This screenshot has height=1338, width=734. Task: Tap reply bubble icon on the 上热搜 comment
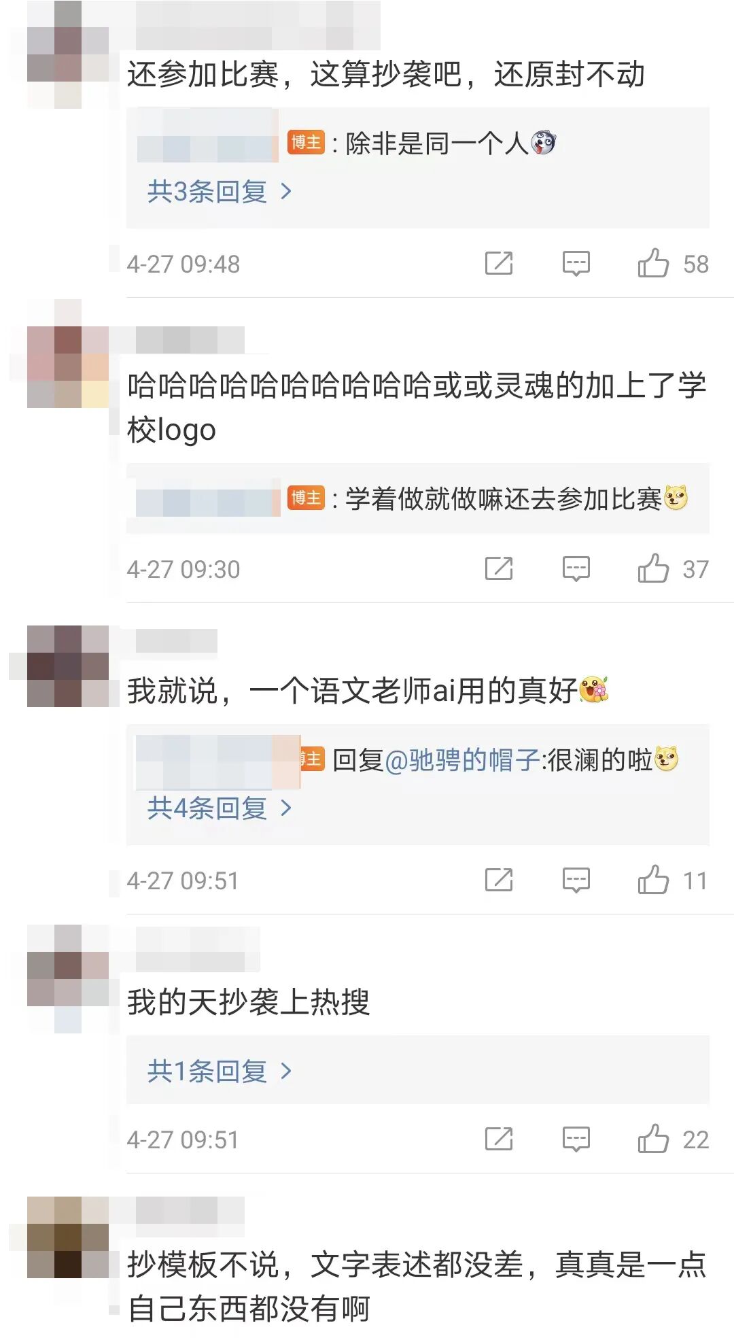click(576, 1139)
